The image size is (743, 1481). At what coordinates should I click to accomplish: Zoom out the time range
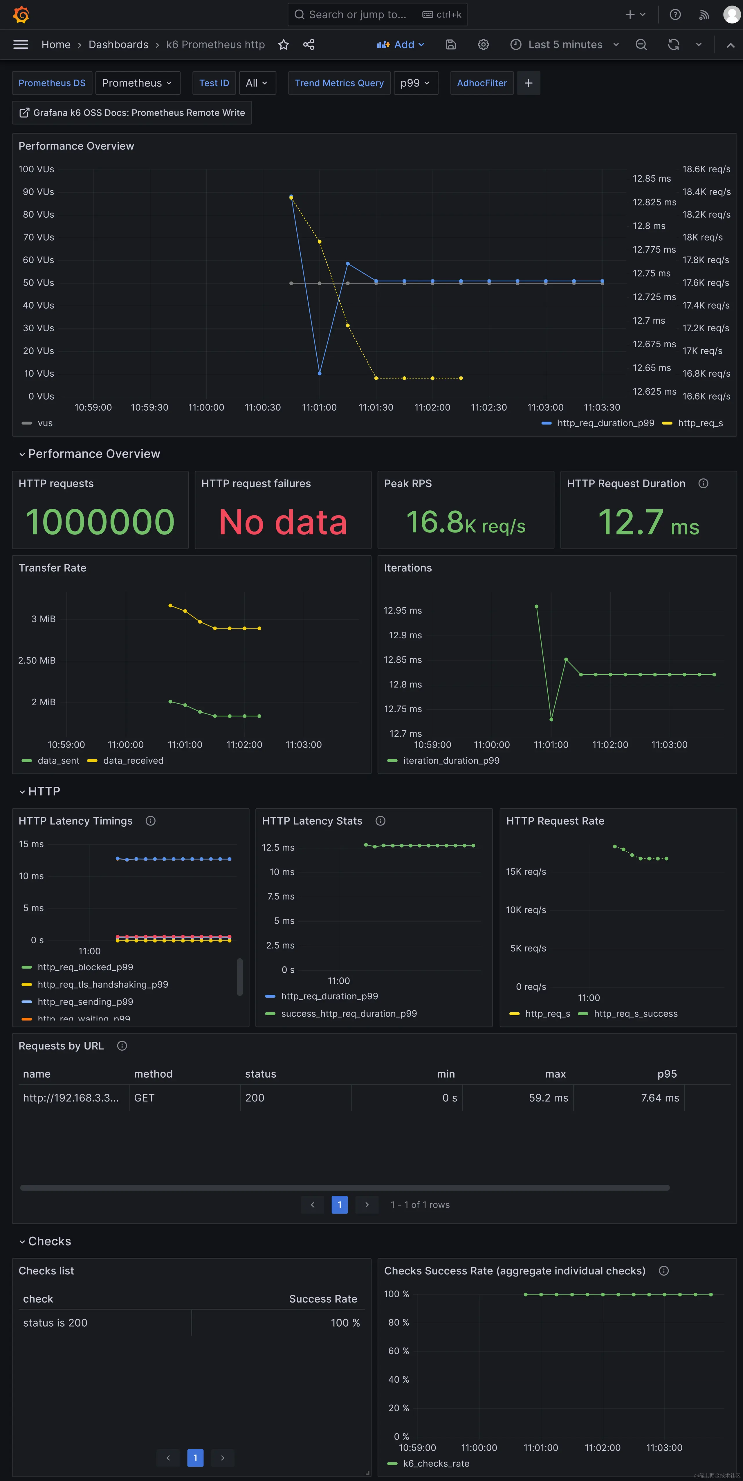[641, 44]
